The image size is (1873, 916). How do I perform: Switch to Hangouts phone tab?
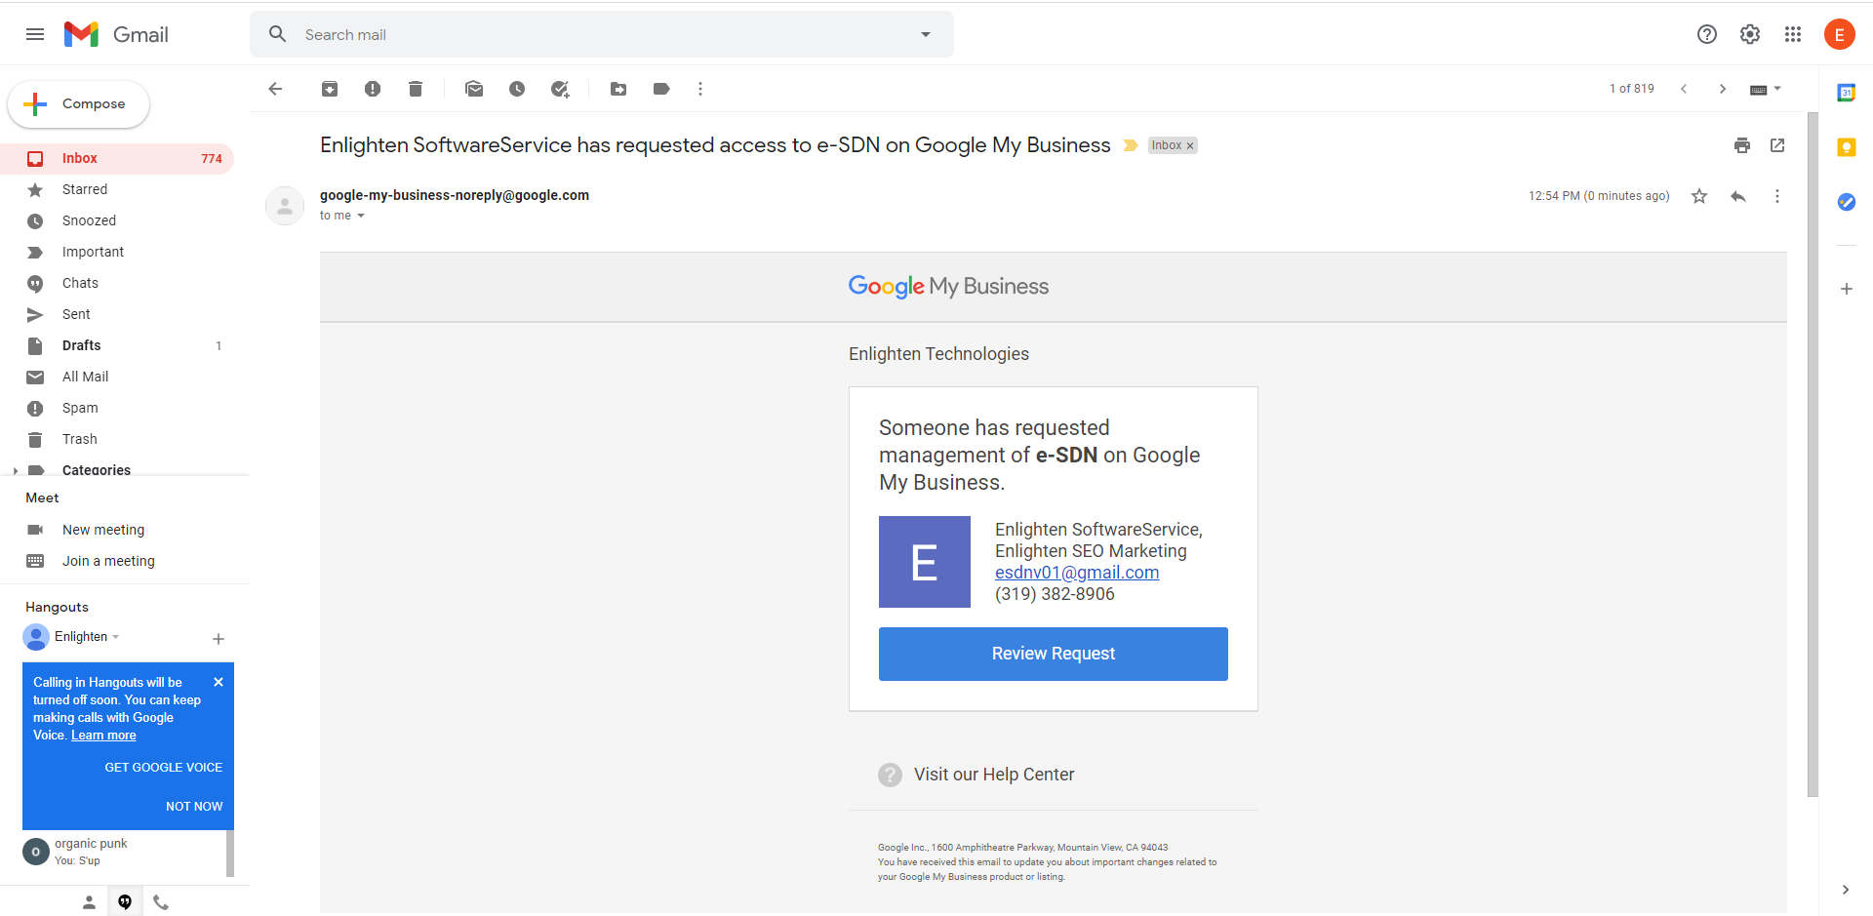(161, 902)
